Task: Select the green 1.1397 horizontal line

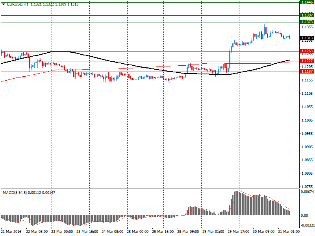Action: coord(150,15)
